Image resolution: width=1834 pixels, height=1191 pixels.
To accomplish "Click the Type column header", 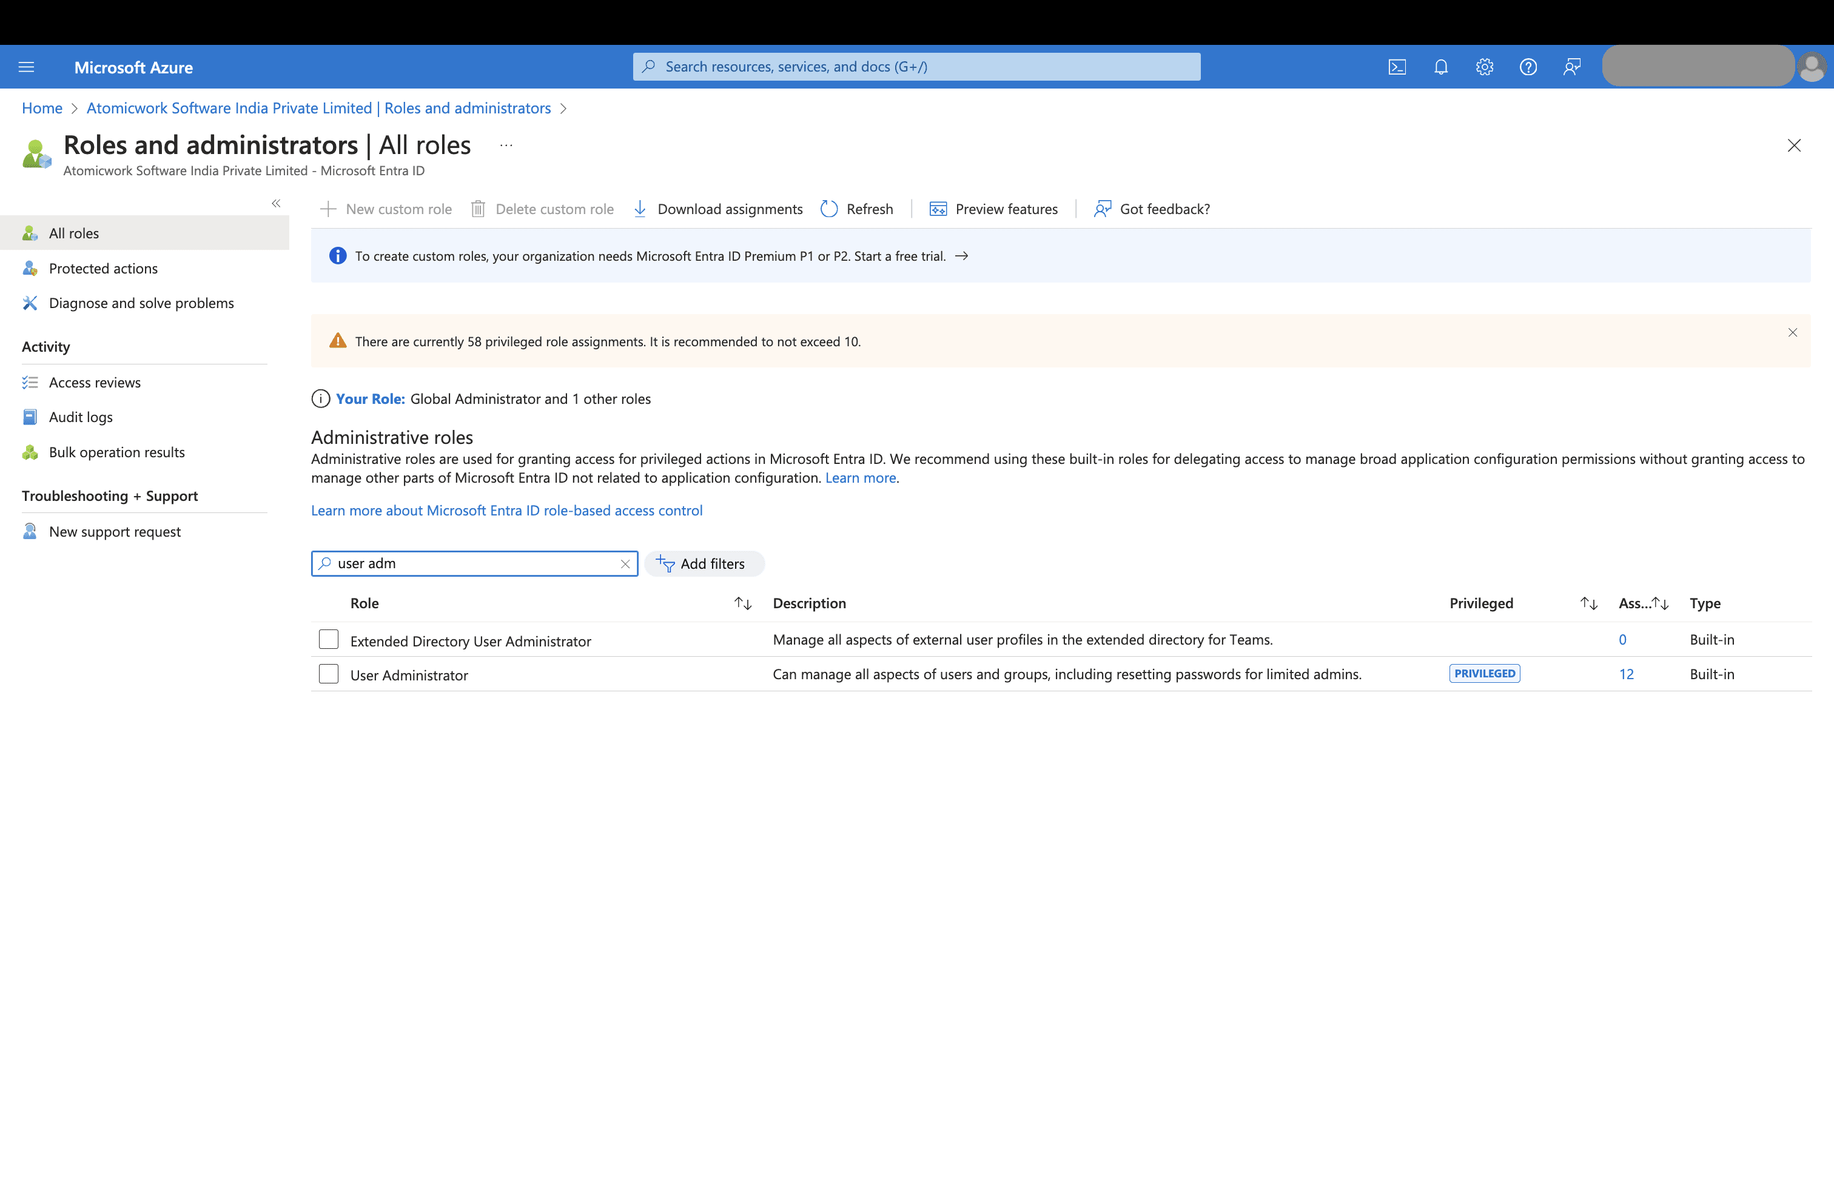I will (x=1705, y=603).
